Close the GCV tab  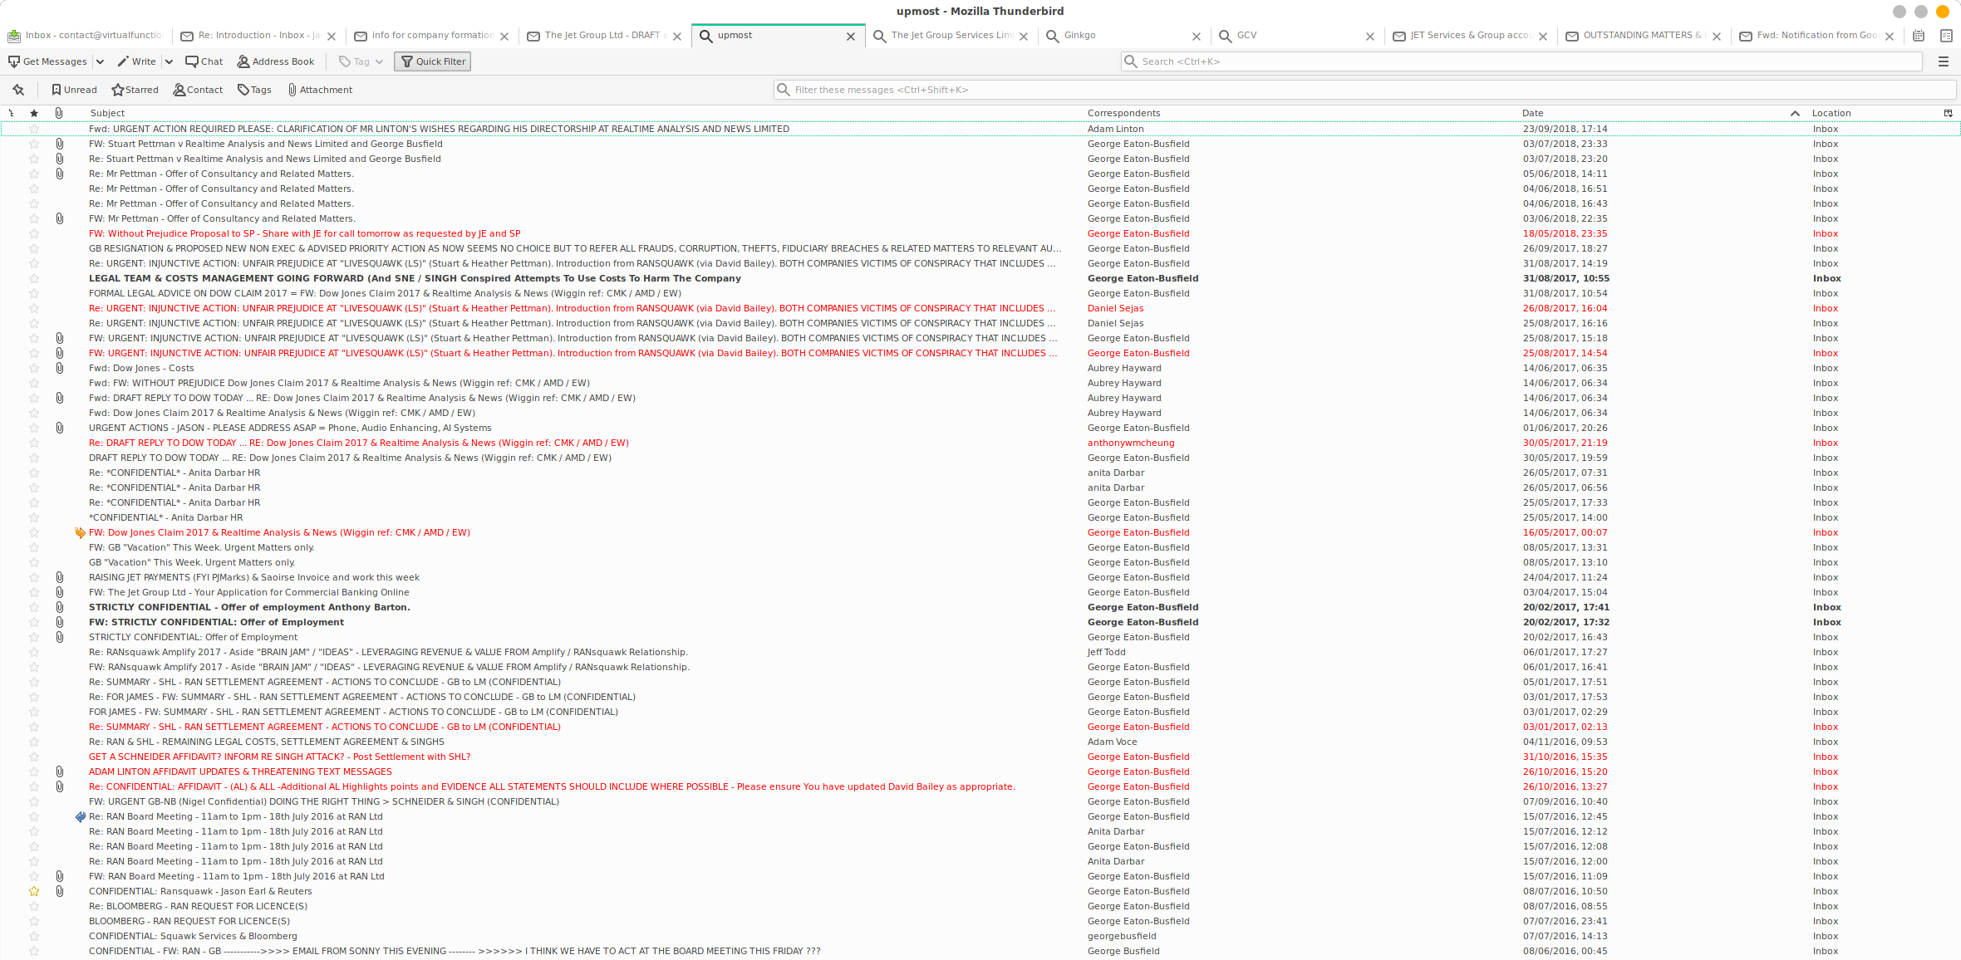coord(1370,36)
